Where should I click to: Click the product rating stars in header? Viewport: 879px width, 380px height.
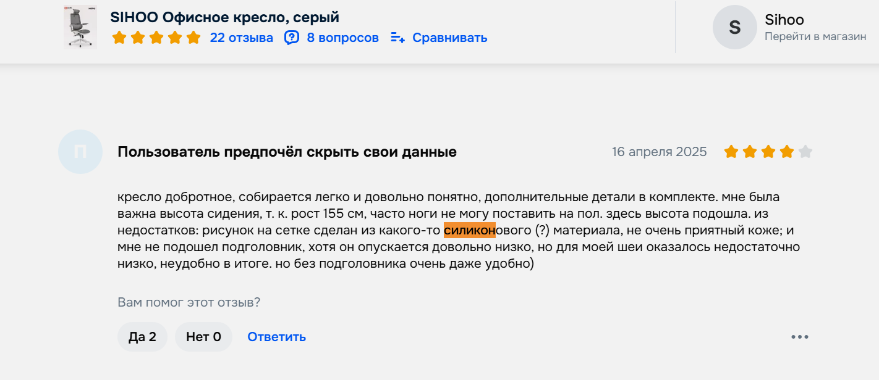click(x=156, y=38)
